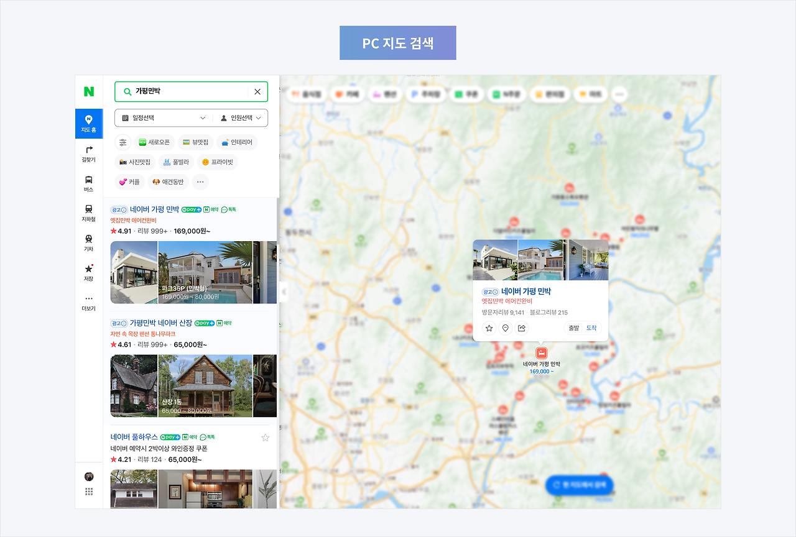This screenshot has width=796, height=537.
Task: Select the 지하철 subway sidebar item
Action: pyautogui.click(x=89, y=213)
